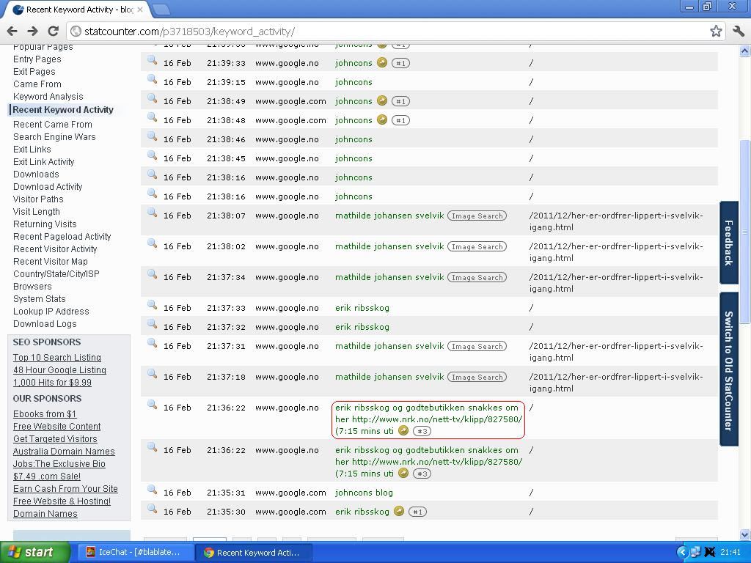Show hidden system tray icons arrow

click(682, 552)
